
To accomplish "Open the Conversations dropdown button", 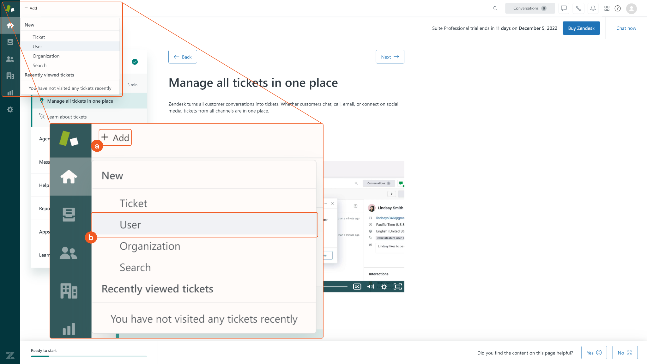I will coord(530,8).
